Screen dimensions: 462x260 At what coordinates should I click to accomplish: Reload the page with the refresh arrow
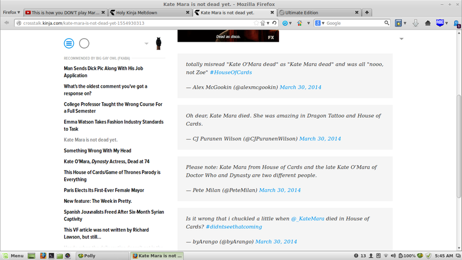(x=274, y=23)
